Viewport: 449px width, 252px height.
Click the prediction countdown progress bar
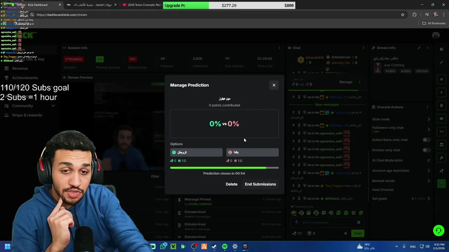(x=224, y=168)
